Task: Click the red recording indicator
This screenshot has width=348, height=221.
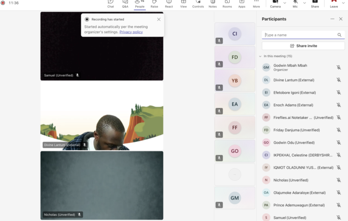Action: tap(3, 3)
